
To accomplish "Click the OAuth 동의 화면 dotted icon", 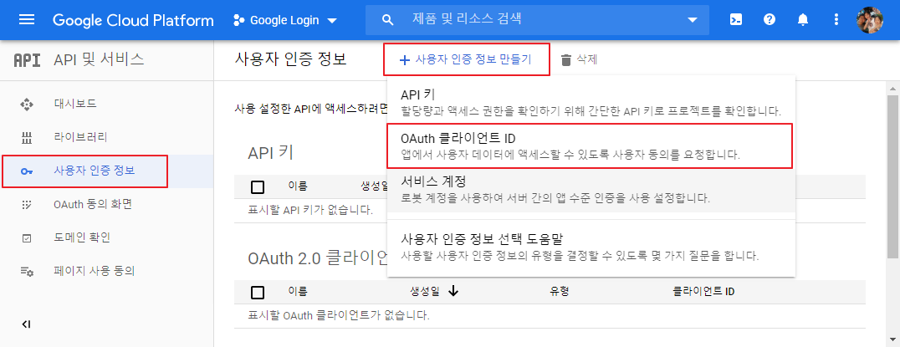I will [27, 205].
